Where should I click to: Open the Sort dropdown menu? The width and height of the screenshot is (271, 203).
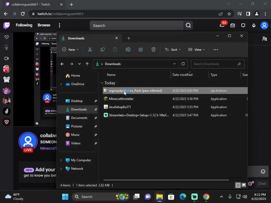173,49
